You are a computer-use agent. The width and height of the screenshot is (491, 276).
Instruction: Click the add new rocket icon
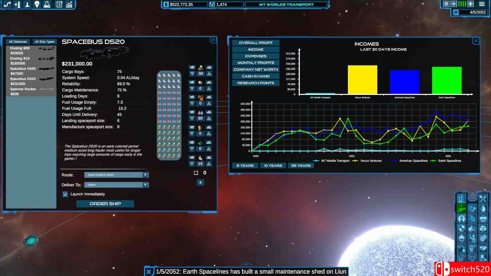coord(17,4)
